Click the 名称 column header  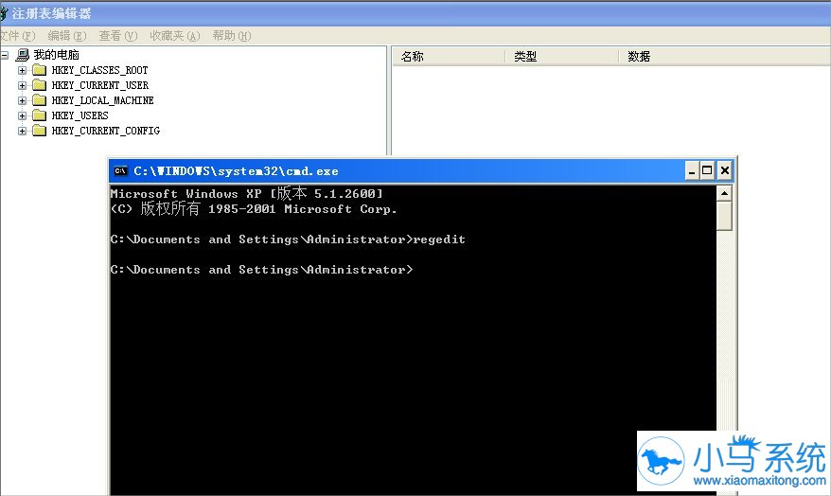point(449,56)
